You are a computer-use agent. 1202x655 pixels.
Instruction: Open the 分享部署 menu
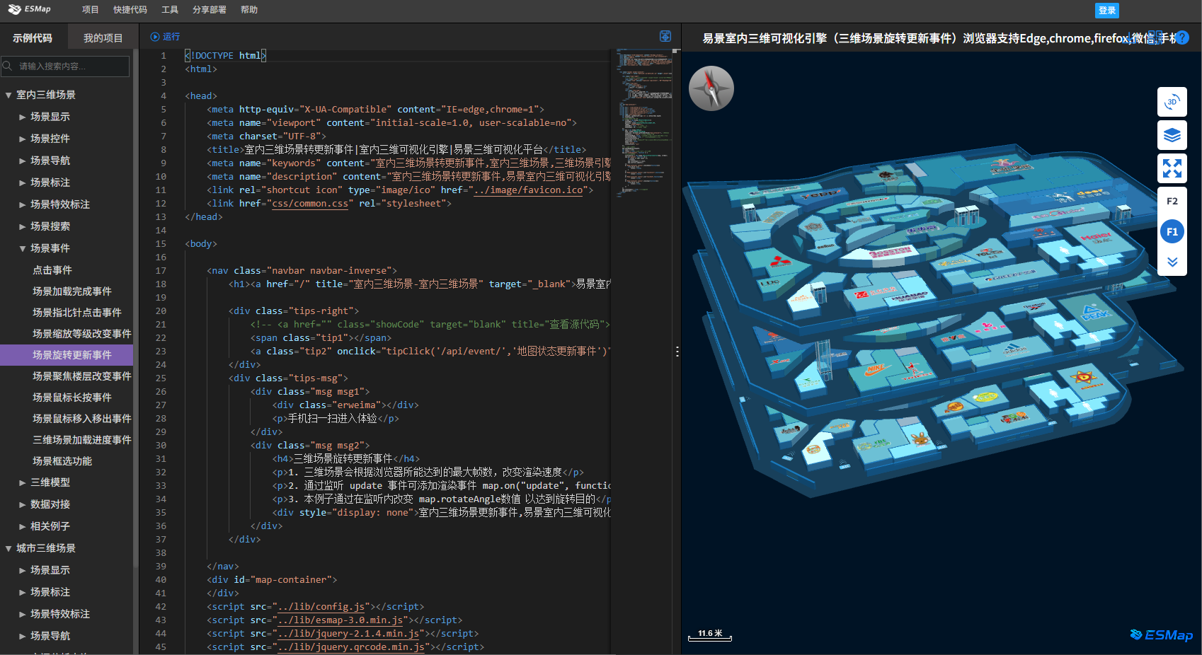[210, 10]
